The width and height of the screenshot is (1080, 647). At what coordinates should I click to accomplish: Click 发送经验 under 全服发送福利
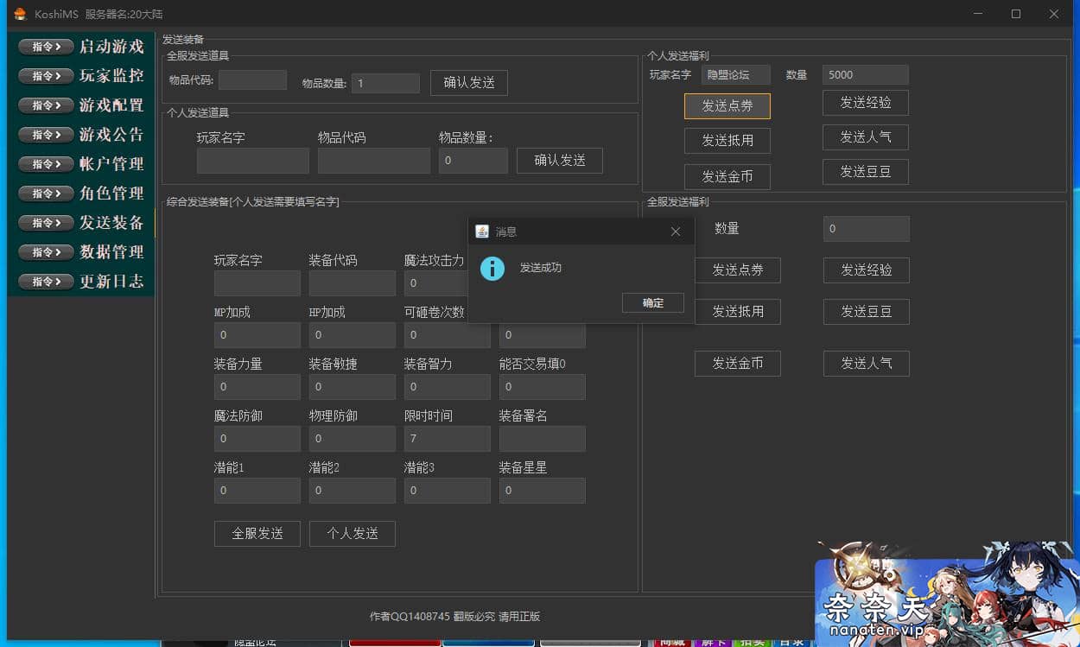coord(867,270)
